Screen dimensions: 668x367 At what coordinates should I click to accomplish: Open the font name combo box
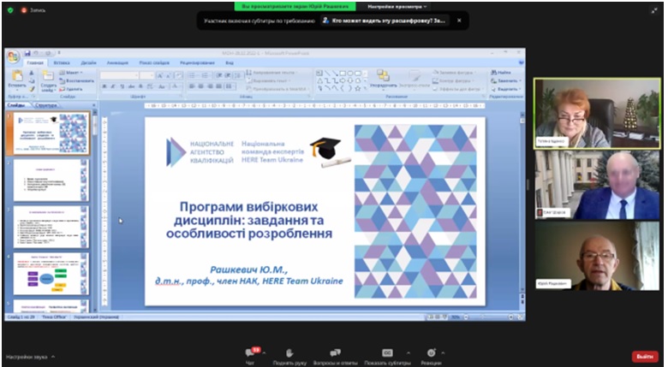119,75
